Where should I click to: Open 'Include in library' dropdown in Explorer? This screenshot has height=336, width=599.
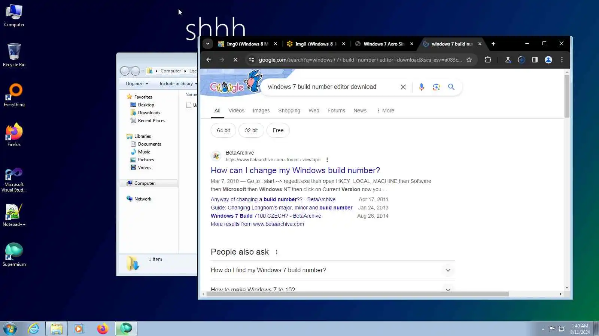178,84
